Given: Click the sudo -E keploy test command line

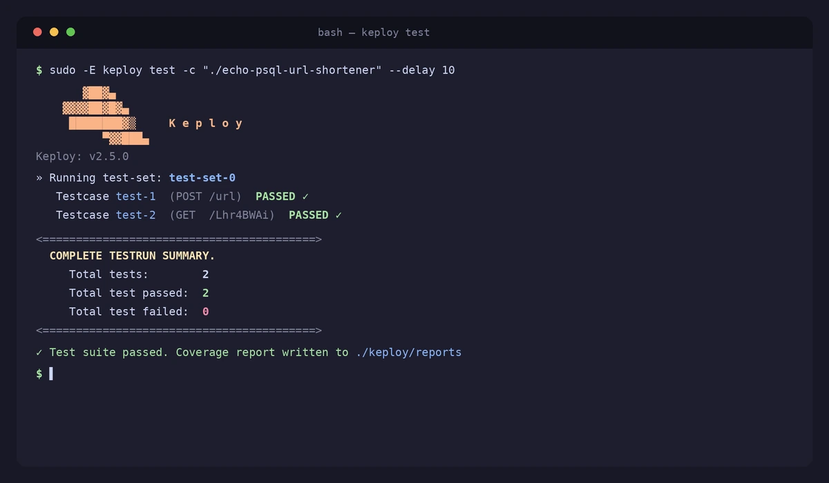Looking at the screenshot, I should pyautogui.click(x=245, y=70).
